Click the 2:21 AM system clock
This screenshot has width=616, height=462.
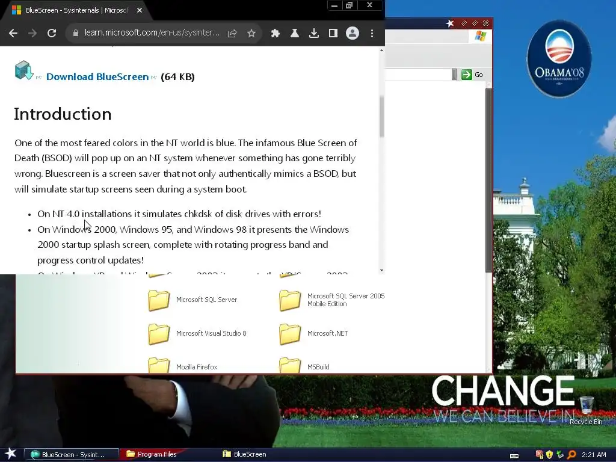click(594, 455)
